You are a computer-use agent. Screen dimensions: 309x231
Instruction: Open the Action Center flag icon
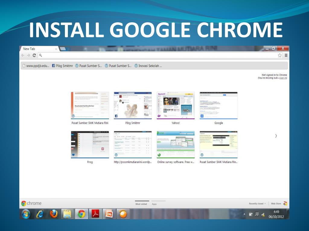point(256,214)
